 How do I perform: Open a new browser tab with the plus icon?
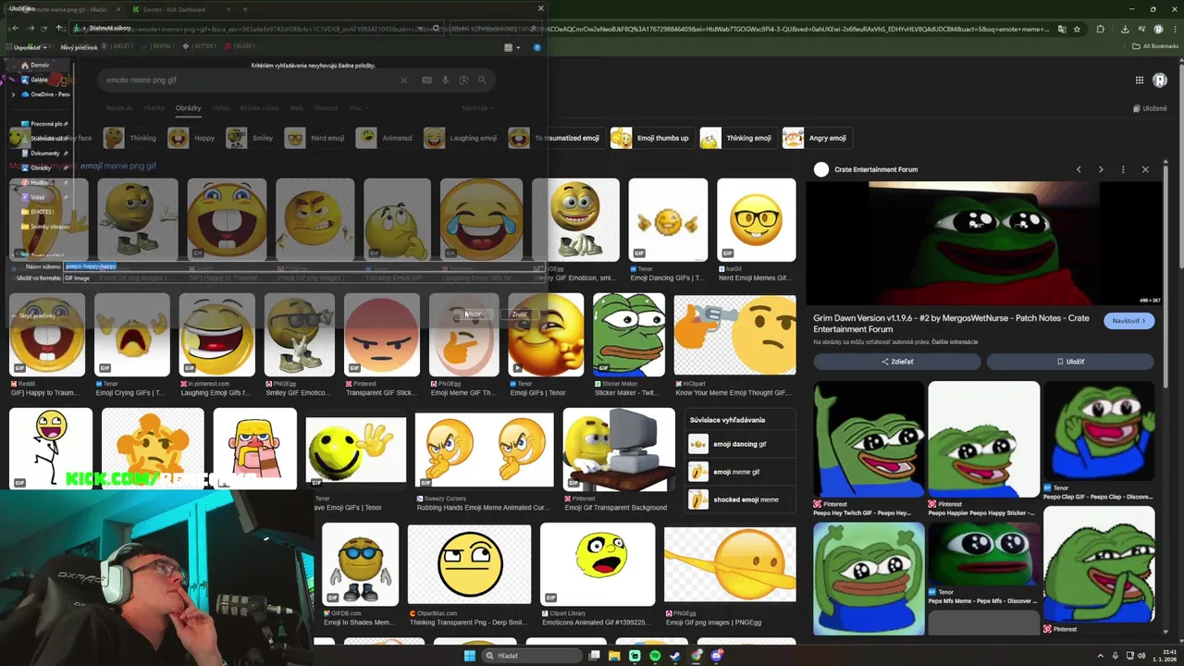tap(244, 9)
